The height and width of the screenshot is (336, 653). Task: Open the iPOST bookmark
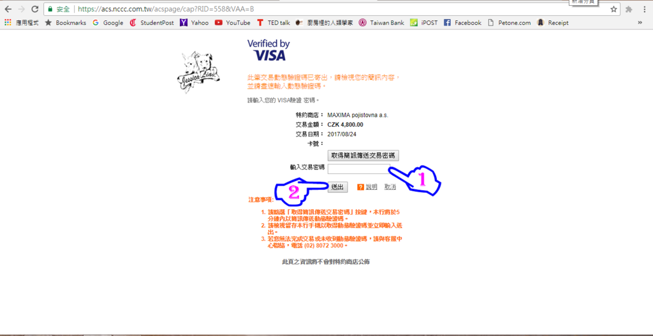tap(424, 23)
